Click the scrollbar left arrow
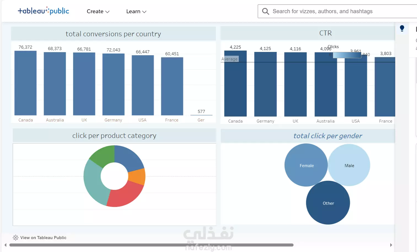417x252 pixels. (5, 245)
